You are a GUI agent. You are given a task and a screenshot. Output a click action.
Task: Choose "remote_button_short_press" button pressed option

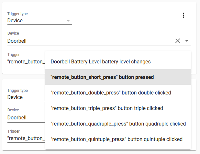[x=118, y=77]
